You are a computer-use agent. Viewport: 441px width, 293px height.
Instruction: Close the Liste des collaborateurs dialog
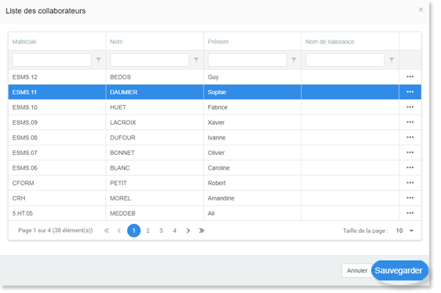(420, 10)
